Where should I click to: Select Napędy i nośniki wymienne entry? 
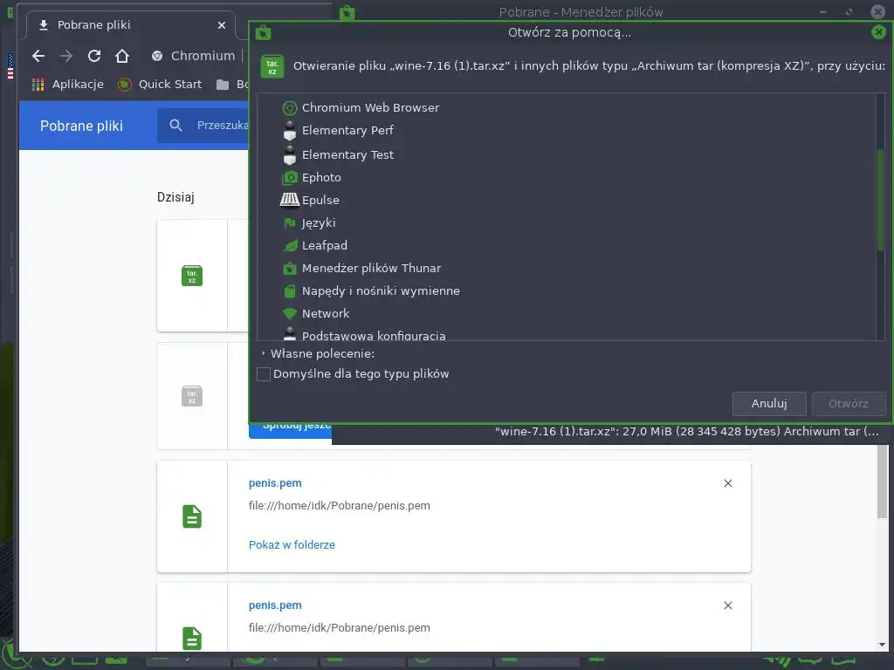pos(381,291)
